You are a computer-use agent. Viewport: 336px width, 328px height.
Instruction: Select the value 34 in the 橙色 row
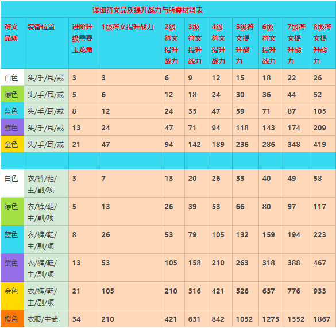point(76,319)
